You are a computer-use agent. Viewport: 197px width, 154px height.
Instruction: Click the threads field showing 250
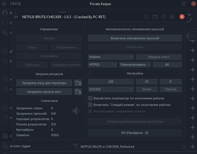click(111, 82)
